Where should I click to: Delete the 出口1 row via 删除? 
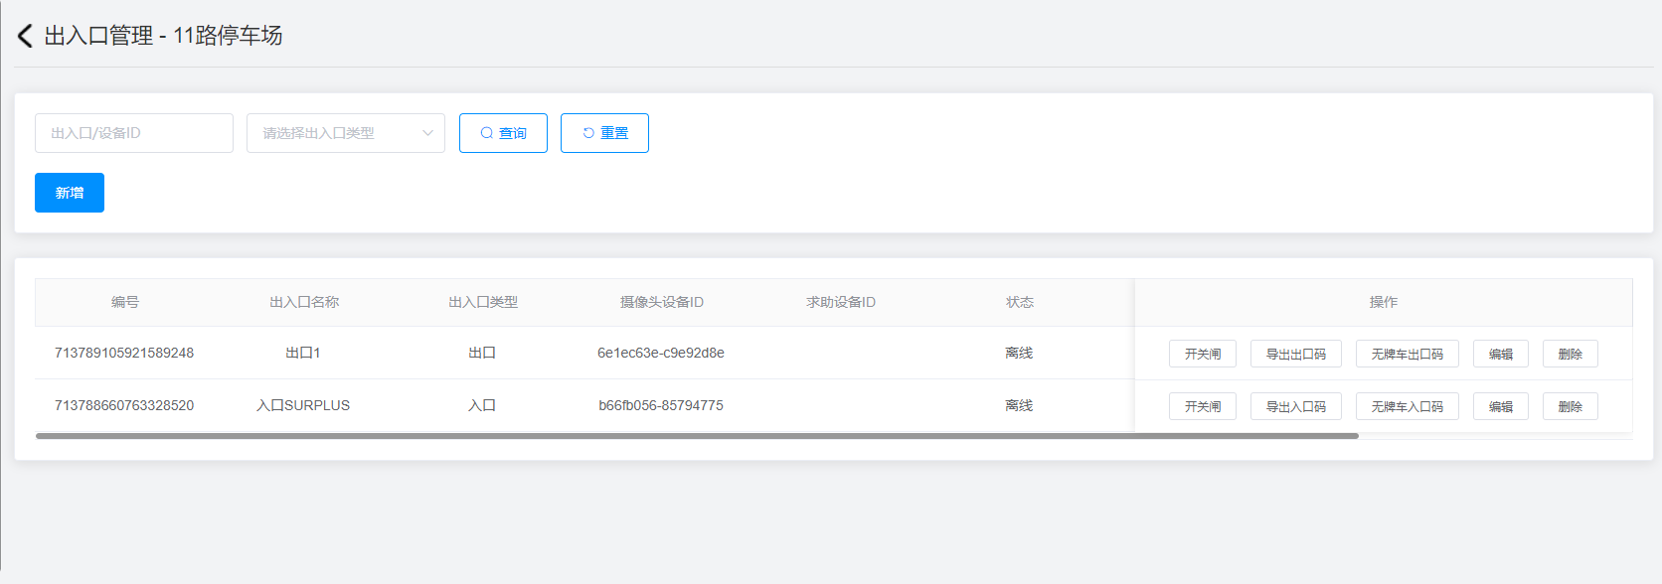tap(1570, 354)
